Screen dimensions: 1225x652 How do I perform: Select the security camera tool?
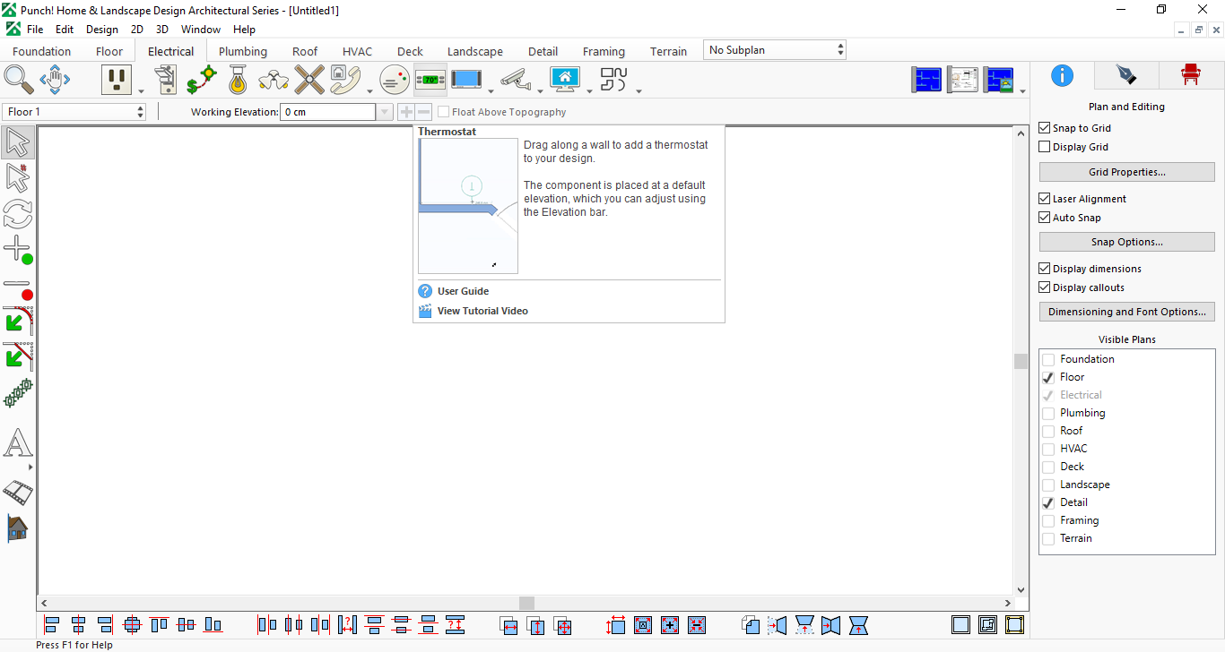[x=516, y=80]
